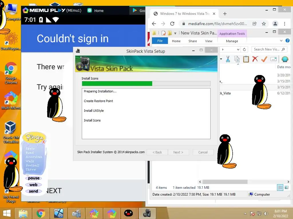Select Football in Pingu menu
The image size is (293, 219).
click(32, 165)
